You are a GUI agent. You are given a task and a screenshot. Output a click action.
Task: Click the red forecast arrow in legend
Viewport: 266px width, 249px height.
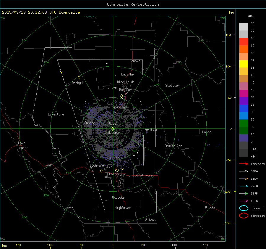pyautogui.click(x=244, y=164)
